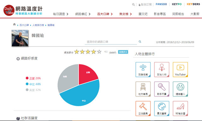
Task: Click the smiley icon beside 網路好感度
Action: coord(18,59)
